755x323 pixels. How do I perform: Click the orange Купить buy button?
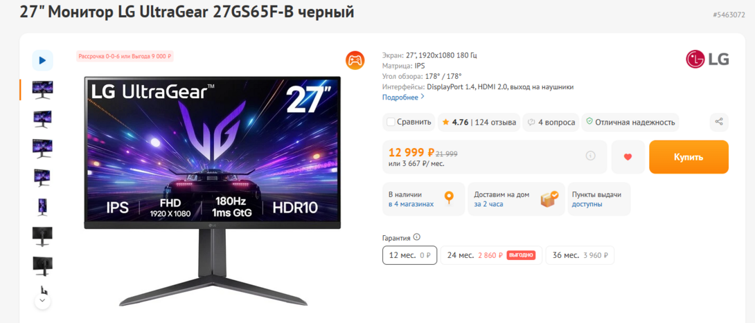click(x=689, y=157)
